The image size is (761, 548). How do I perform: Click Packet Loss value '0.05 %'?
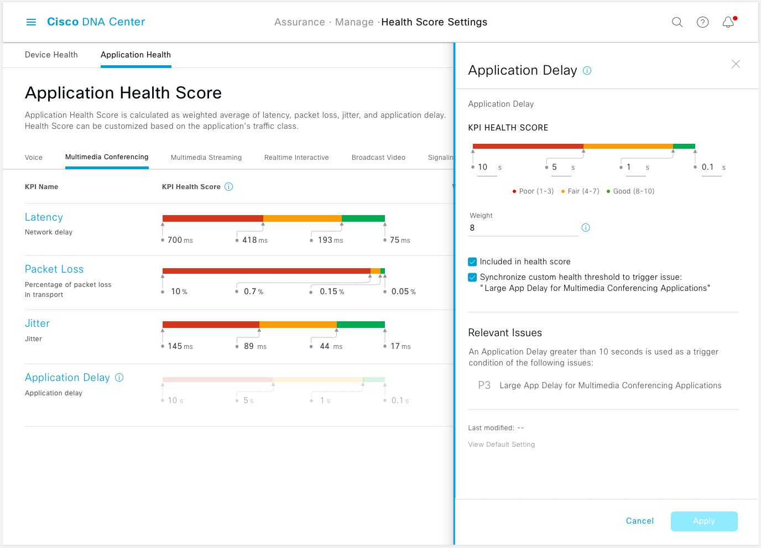[x=404, y=291]
